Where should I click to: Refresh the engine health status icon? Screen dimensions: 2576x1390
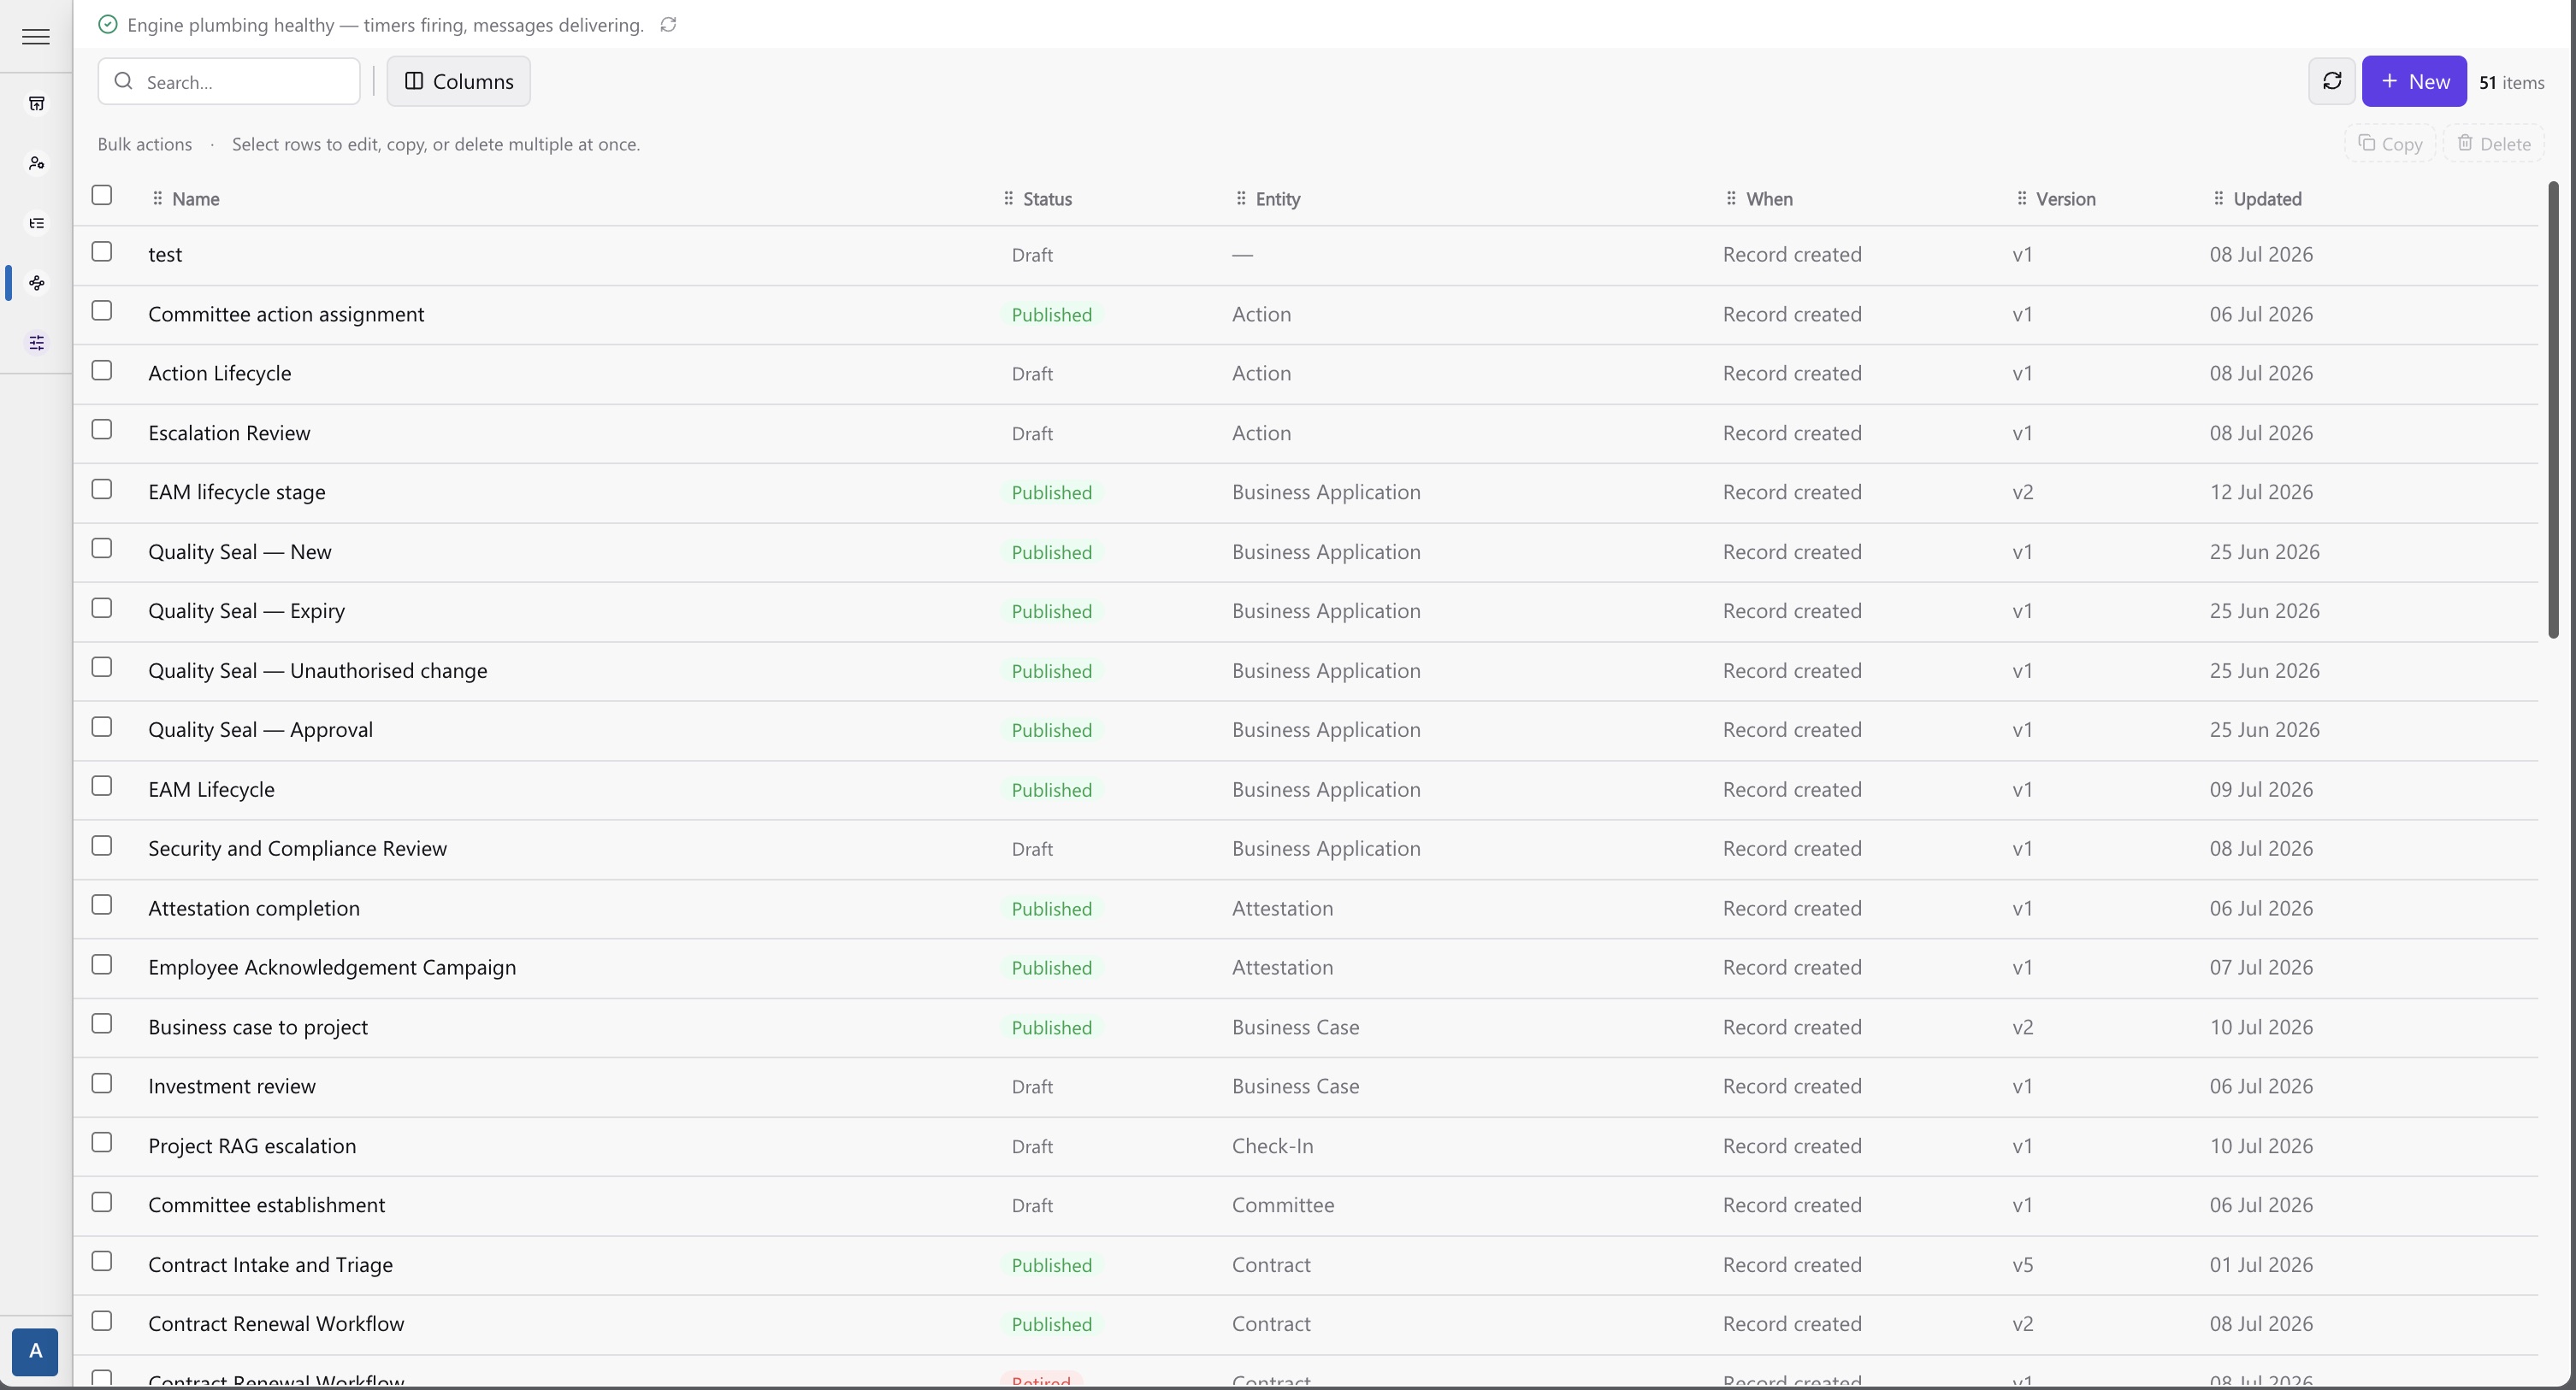pyautogui.click(x=669, y=25)
